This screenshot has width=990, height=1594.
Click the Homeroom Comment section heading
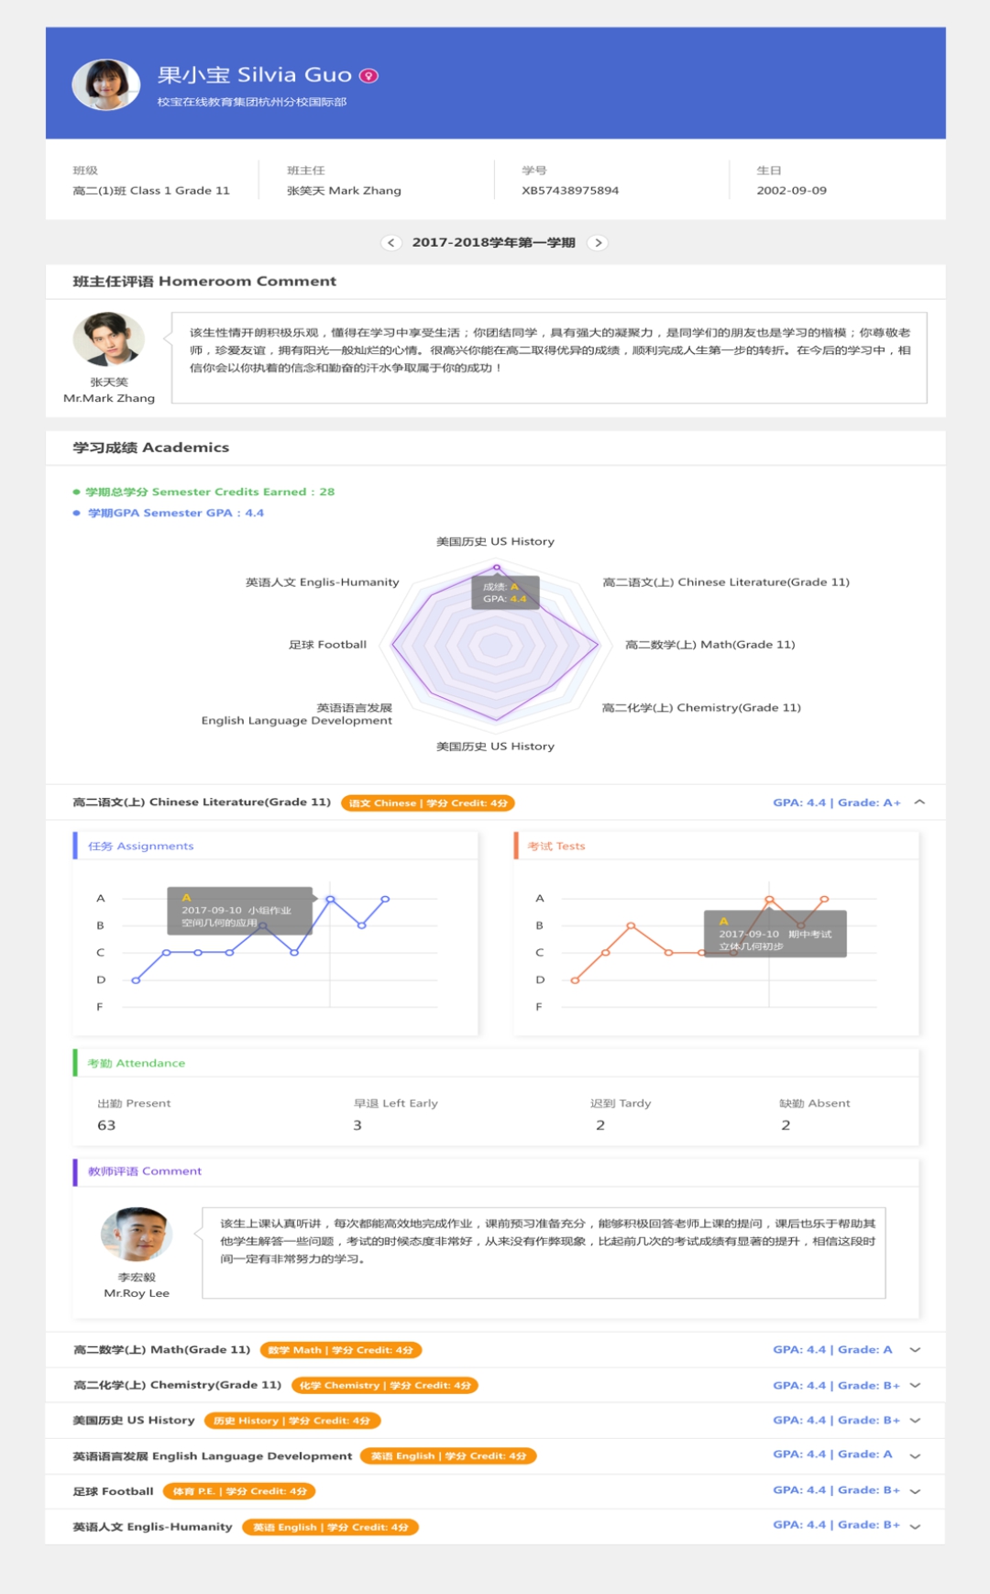pos(204,282)
